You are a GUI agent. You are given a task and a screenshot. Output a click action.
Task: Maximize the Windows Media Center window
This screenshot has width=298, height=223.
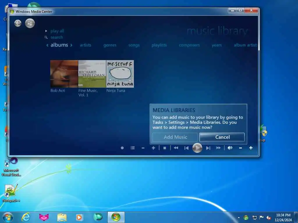[240, 10]
